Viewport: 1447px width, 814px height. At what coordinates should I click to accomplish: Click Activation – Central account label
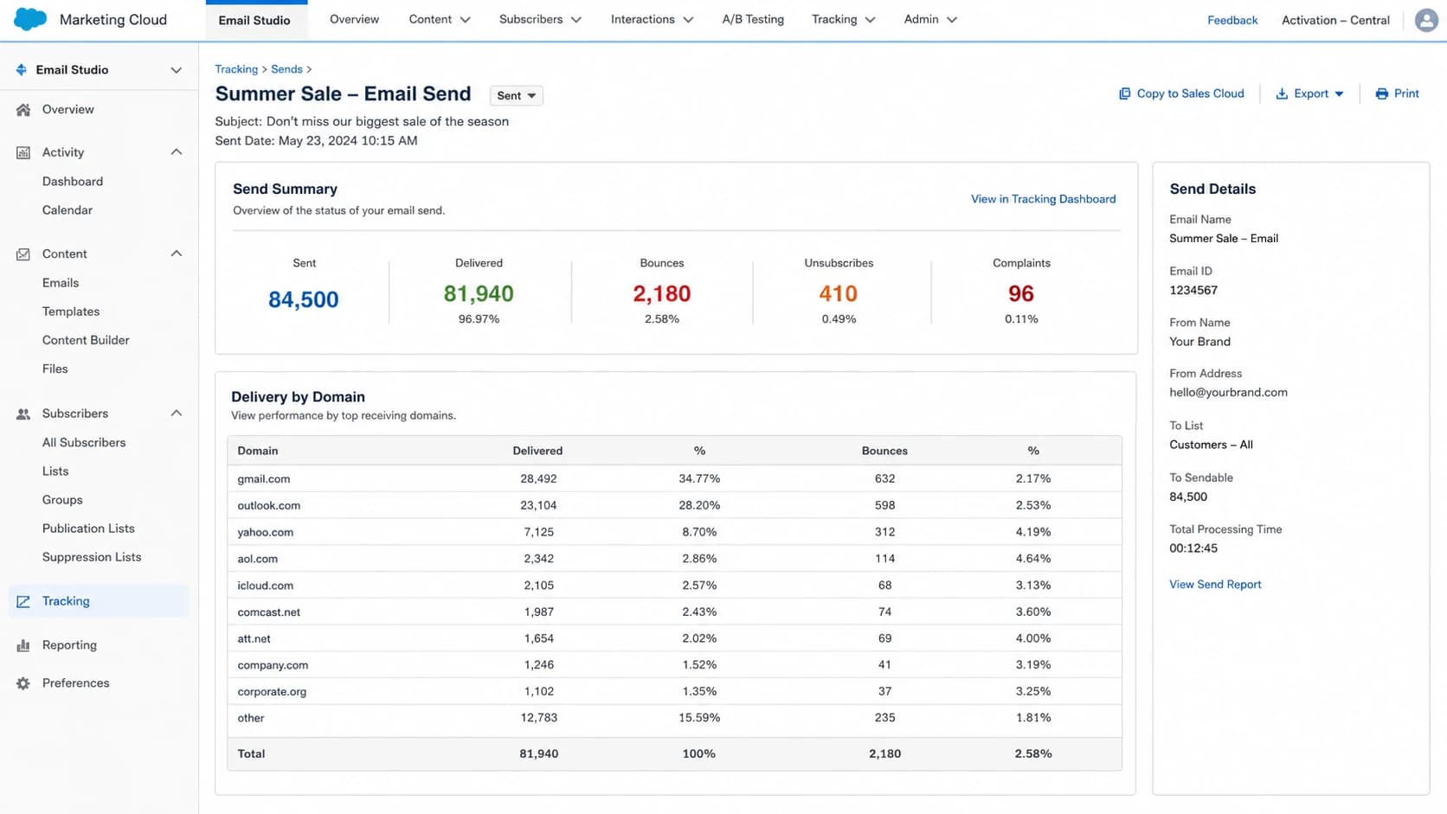(1335, 20)
